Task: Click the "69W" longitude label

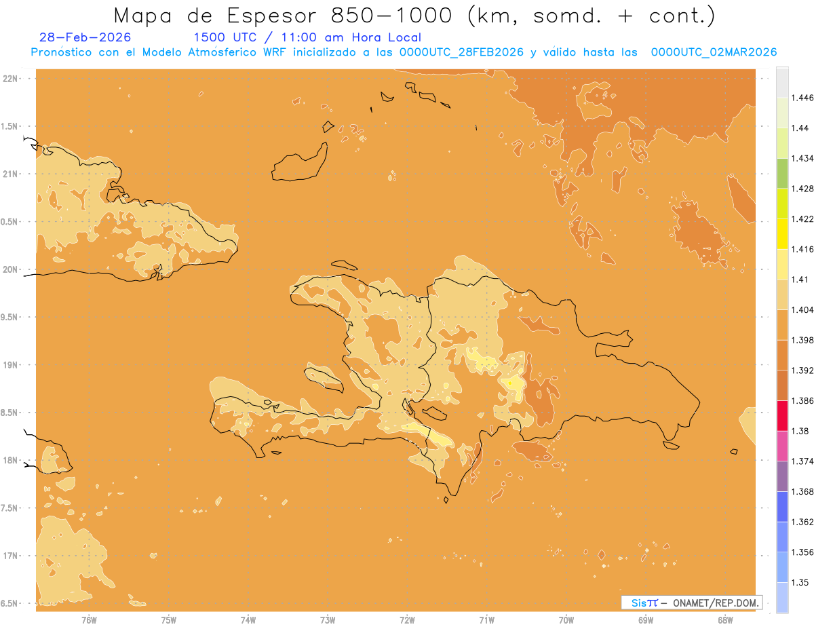Action: click(x=646, y=620)
